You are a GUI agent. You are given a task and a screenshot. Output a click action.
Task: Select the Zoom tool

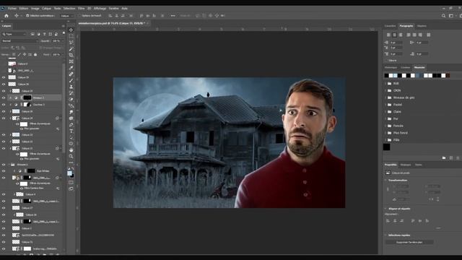pyautogui.click(x=71, y=156)
